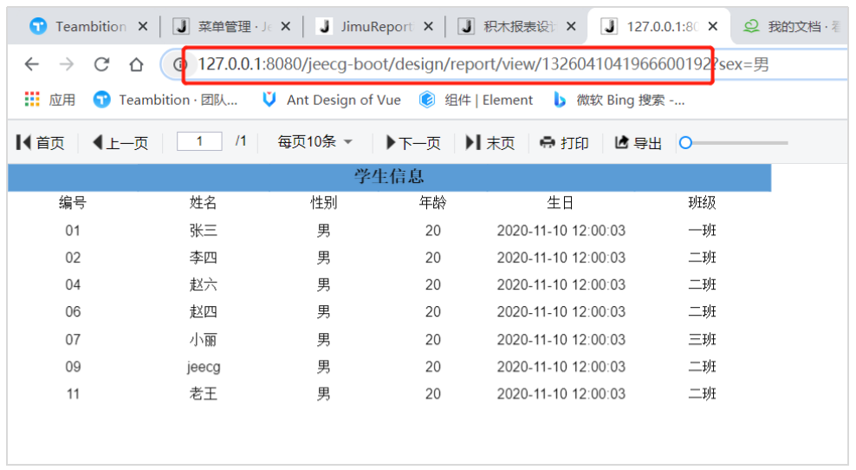Image resolution: width=856 pixels, height=470 pixels.
Task: Go back using browser back arrow
Action: coord(32,64)
